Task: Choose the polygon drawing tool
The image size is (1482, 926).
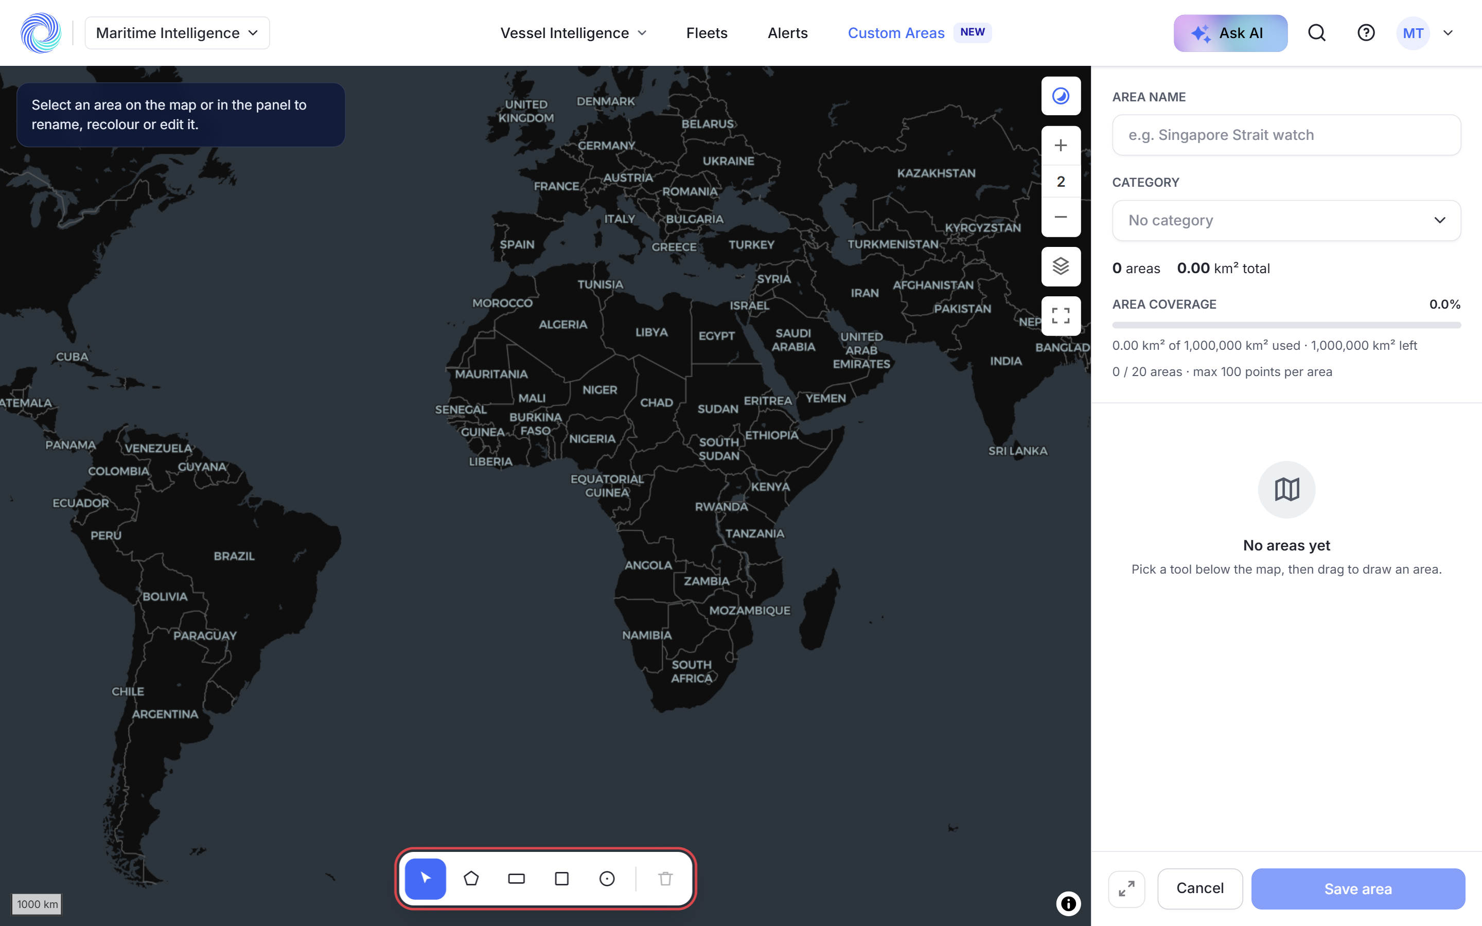Action: [471, 878]
